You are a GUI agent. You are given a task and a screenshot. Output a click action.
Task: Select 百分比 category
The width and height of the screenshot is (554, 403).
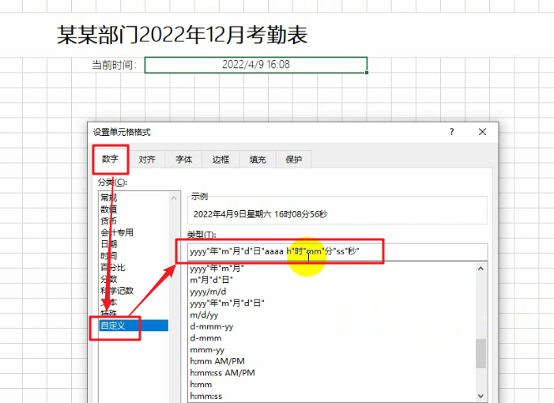tap(113, 267)
